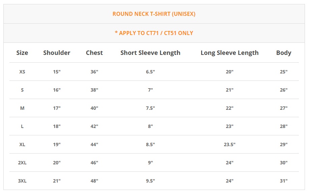Click the 48" chest measurement

tap(94, 181)
